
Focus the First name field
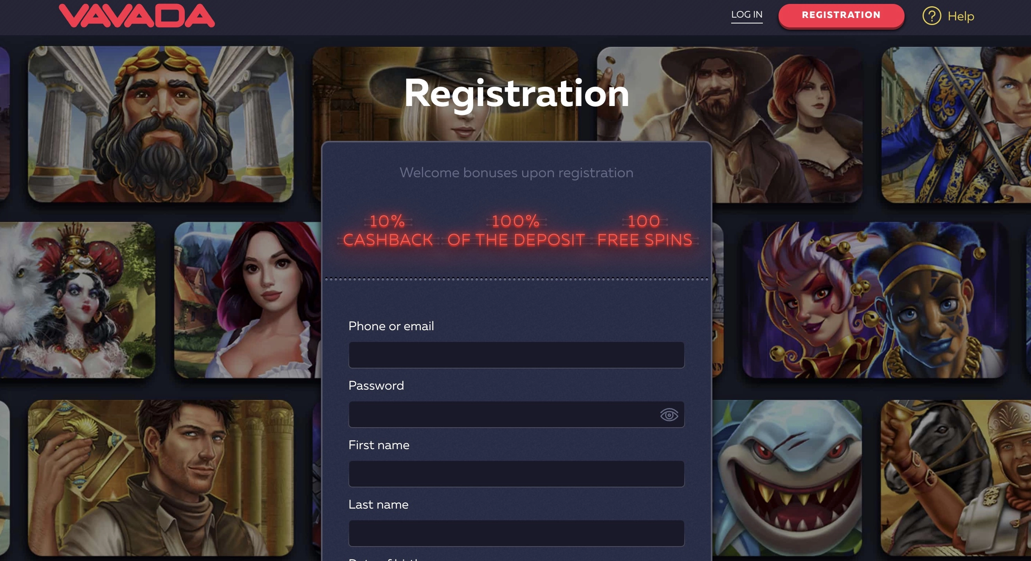point(516,474)
